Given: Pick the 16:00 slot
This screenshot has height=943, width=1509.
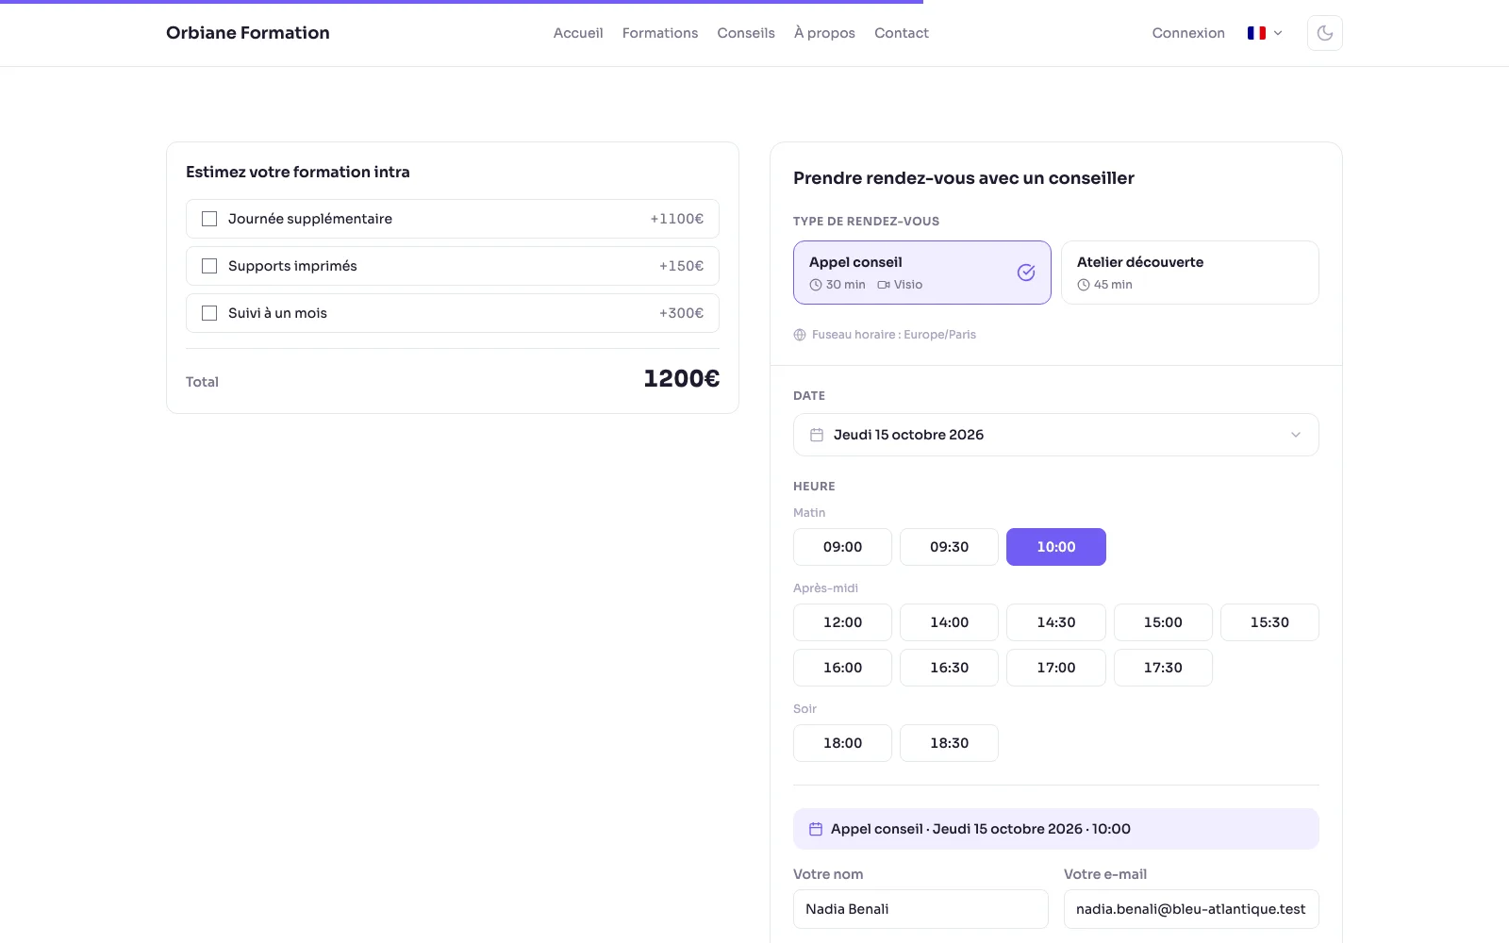Looking at the screenshot, I should click(842, 668).
